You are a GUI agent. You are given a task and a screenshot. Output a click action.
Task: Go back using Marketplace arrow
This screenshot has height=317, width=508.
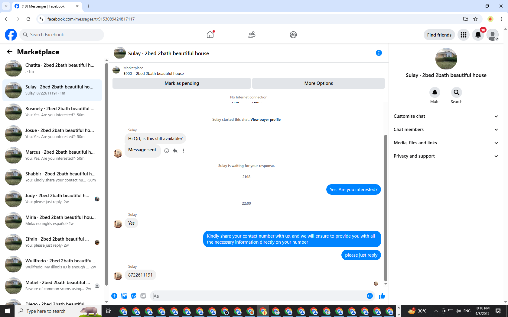pos(10,52)
